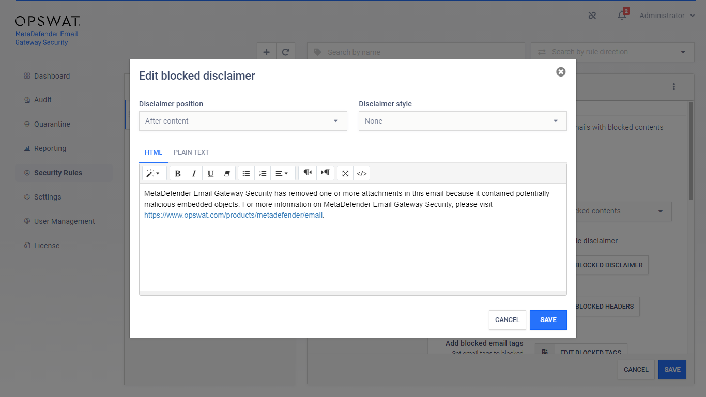Screen dimensions: 706x397
Task: Switch to HTML code view
Action: (362, 173)
